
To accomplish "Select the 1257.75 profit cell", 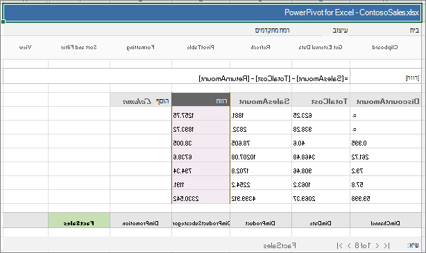I will 201,114.
